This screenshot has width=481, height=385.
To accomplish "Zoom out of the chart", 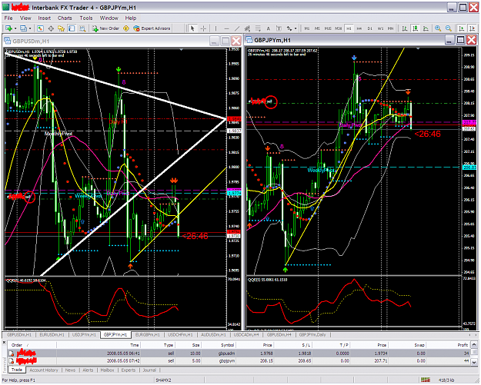I will 449,28.
